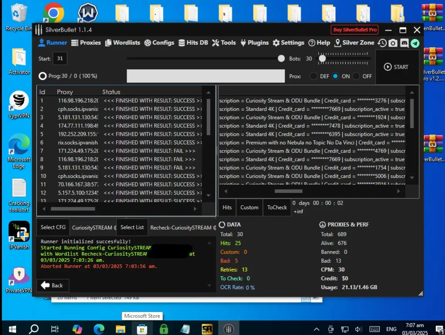Image resolution: width=445 pixels, height=335 pixels.
Task: Click the Back button
Action: 53,285
